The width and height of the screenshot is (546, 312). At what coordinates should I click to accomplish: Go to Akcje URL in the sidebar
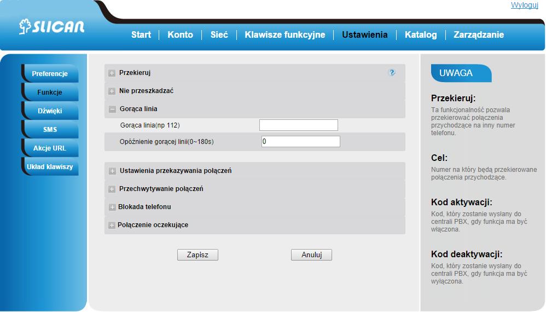pos(50,148)
